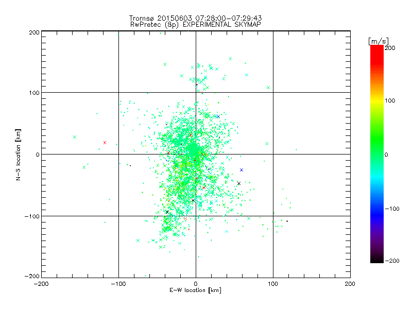This screenshot has height=309, width=412.
Task: Click the E-W axis tick label '-100'
Action: (x=118, y=284)
